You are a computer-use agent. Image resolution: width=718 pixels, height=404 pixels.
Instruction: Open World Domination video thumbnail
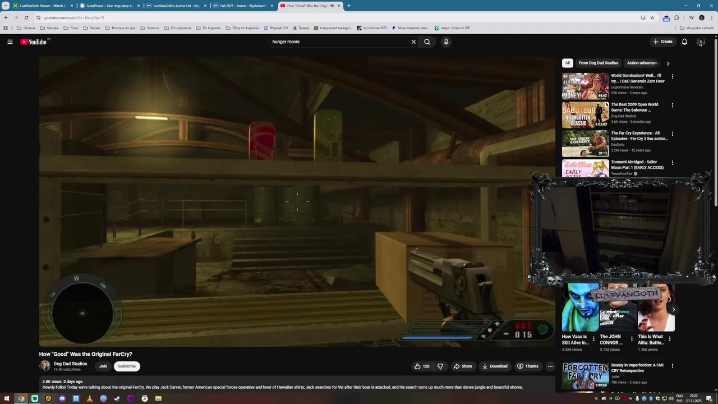[x=585, y=86]
